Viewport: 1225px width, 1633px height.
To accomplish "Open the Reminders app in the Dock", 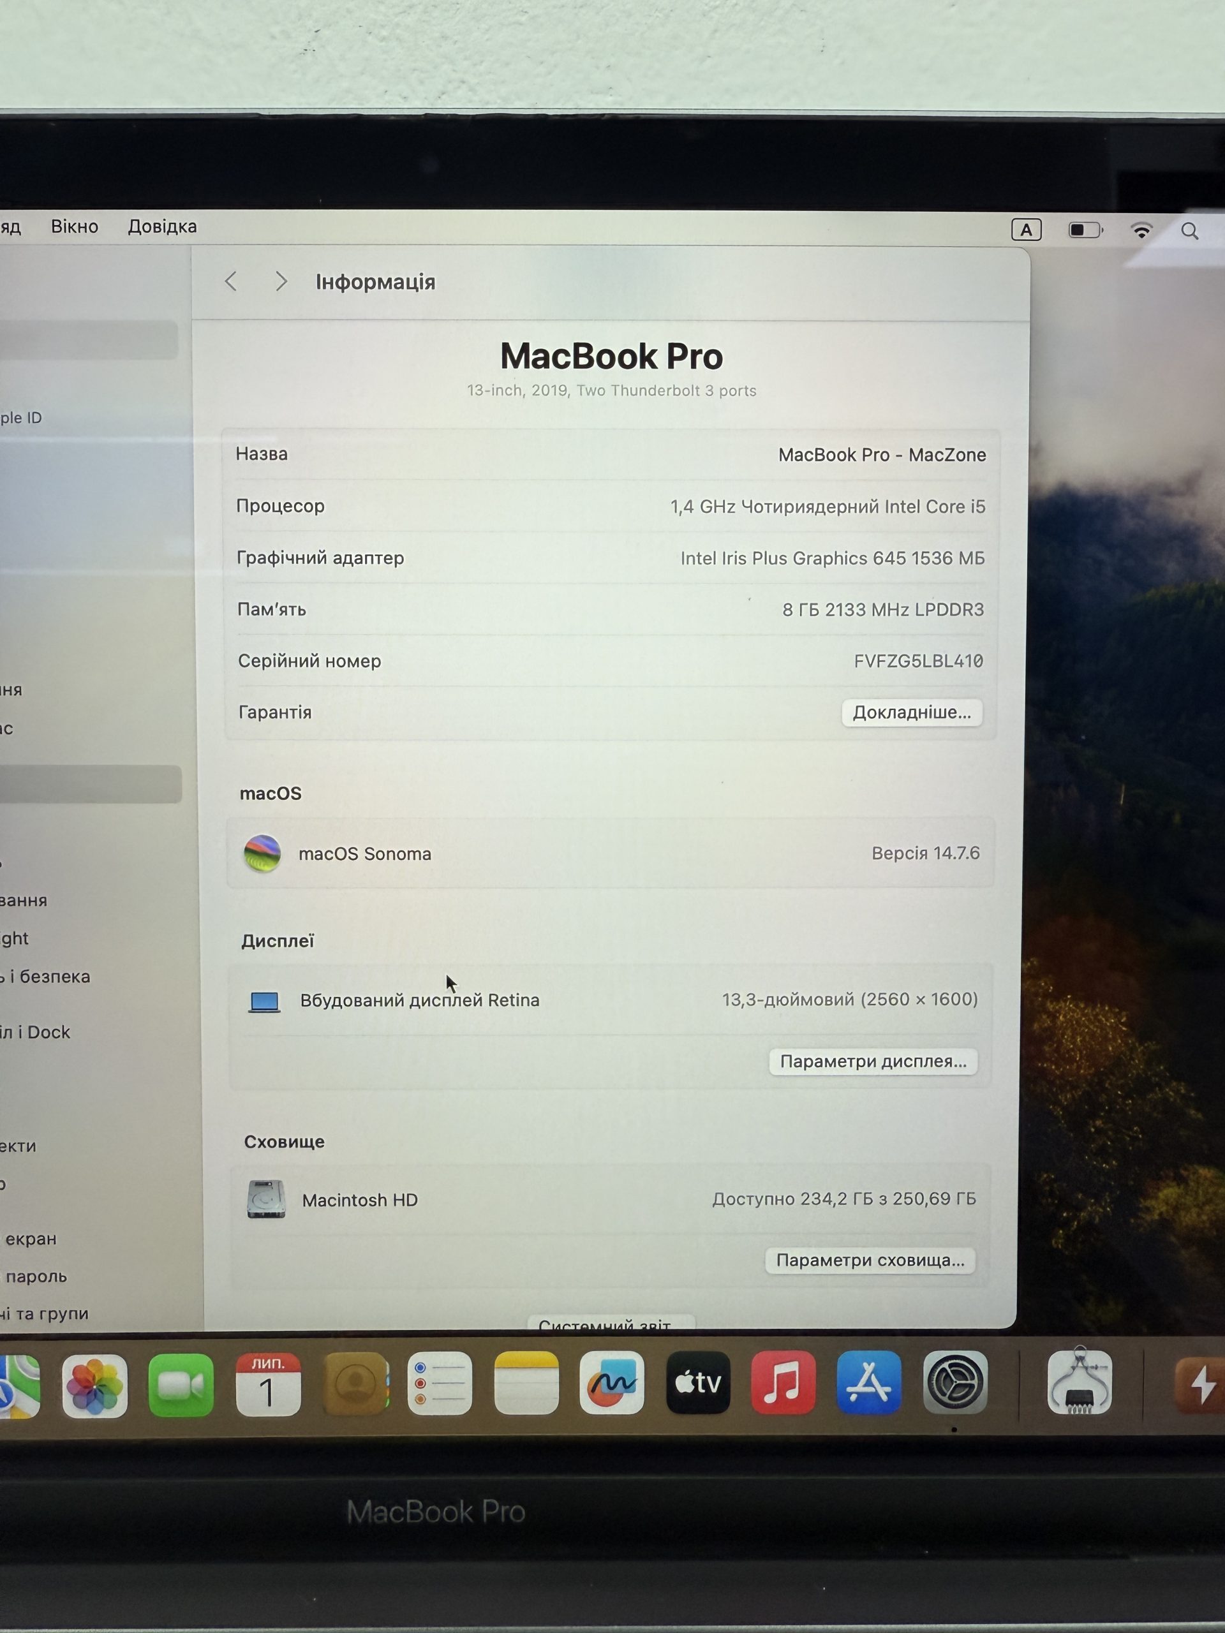I will tap(440, 1383).
